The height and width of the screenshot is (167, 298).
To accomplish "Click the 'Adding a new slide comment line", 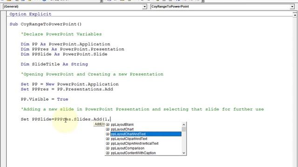I will pyautogui.click(x=142, y=109).
